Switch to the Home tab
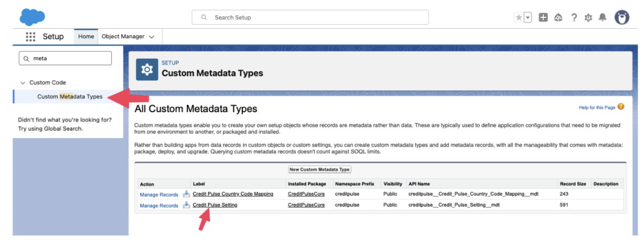This screenshot has height=243, width=643. [x=86, y=37]
